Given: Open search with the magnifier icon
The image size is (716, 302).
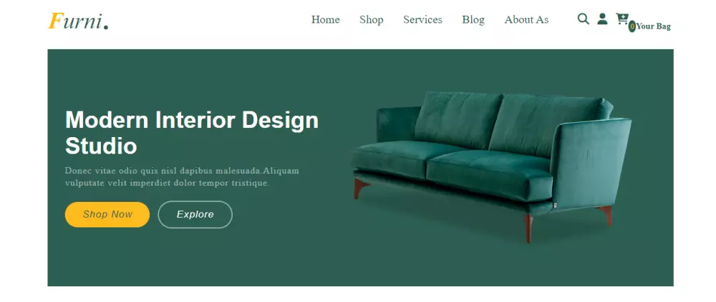Looking at the screenshot, I should pyautogui.click(x=583, y=19).
